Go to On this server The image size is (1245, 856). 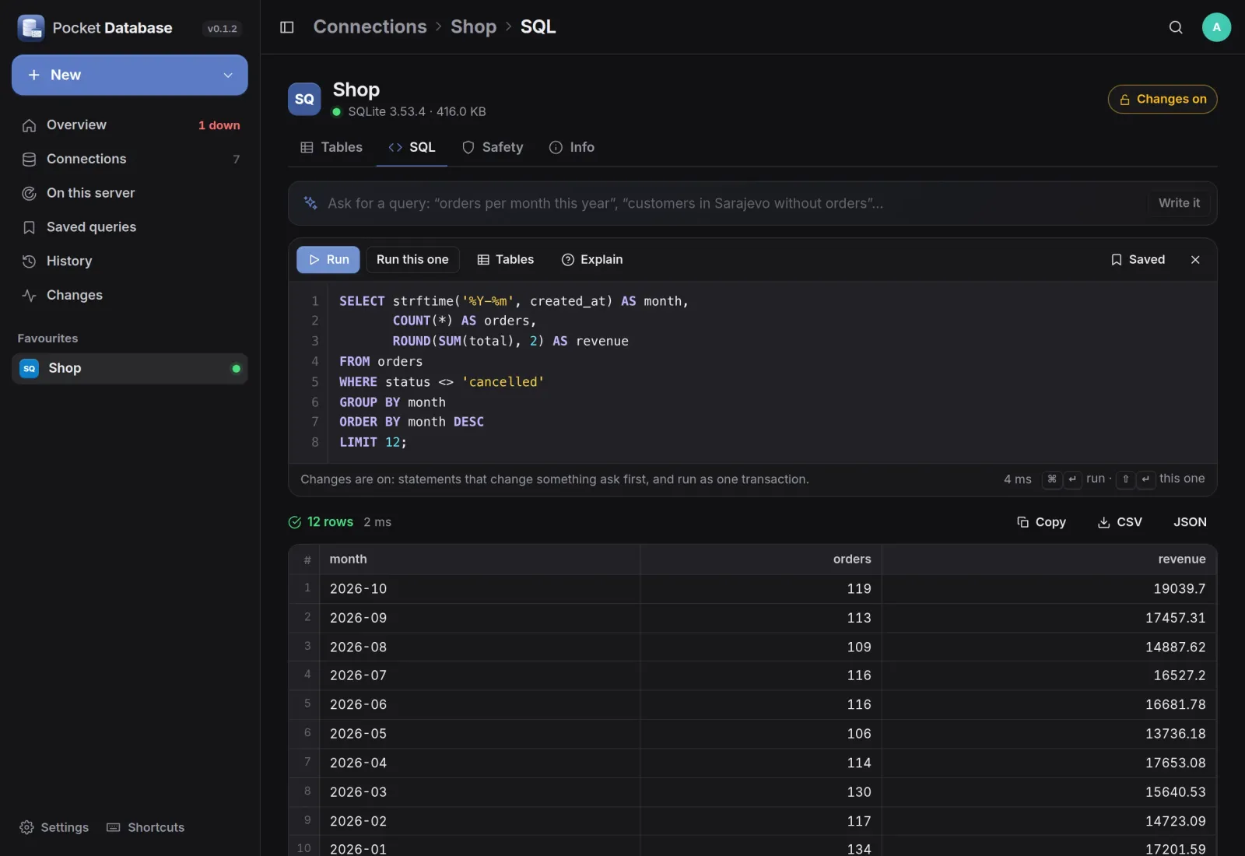click(130, 193)
